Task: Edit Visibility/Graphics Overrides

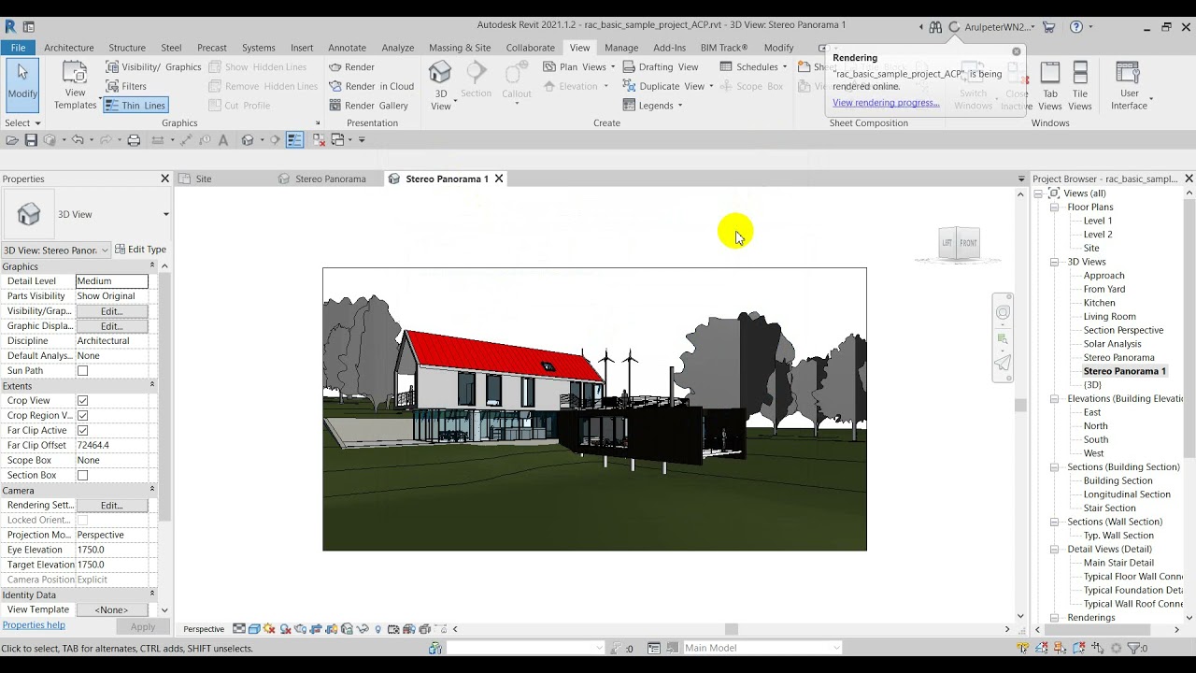Action: [x=111, y=311]
